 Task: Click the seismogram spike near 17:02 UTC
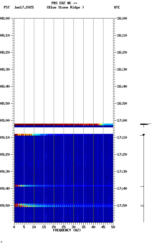146,124
